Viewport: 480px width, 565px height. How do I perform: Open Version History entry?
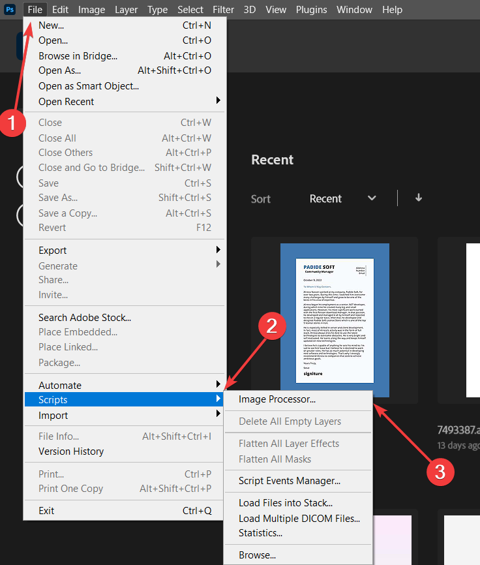[71, 451]
